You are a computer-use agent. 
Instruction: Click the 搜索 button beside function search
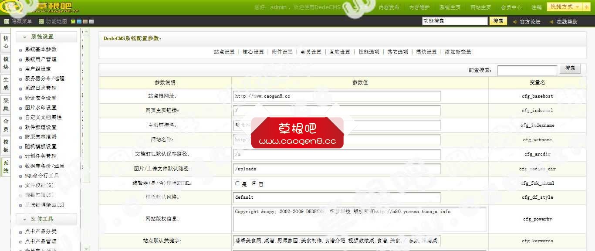coord(498,20)
